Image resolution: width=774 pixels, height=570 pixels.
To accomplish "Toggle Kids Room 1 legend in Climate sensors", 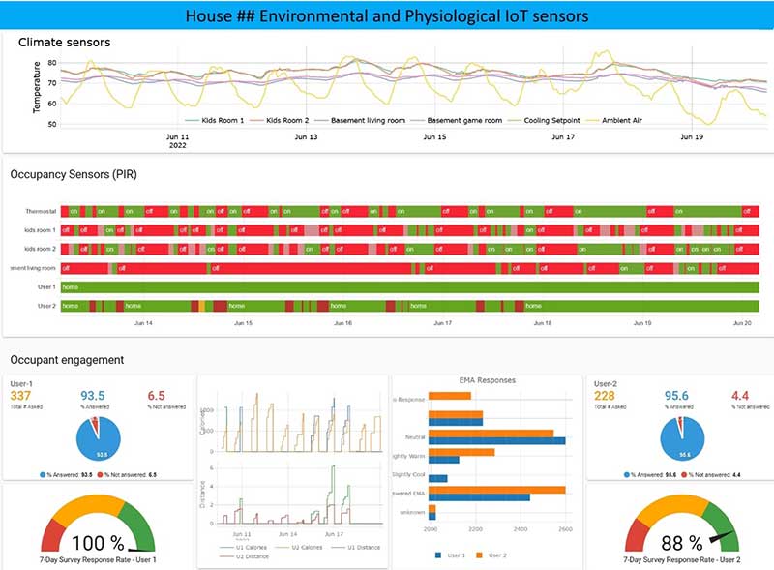I will pos(193,121).
